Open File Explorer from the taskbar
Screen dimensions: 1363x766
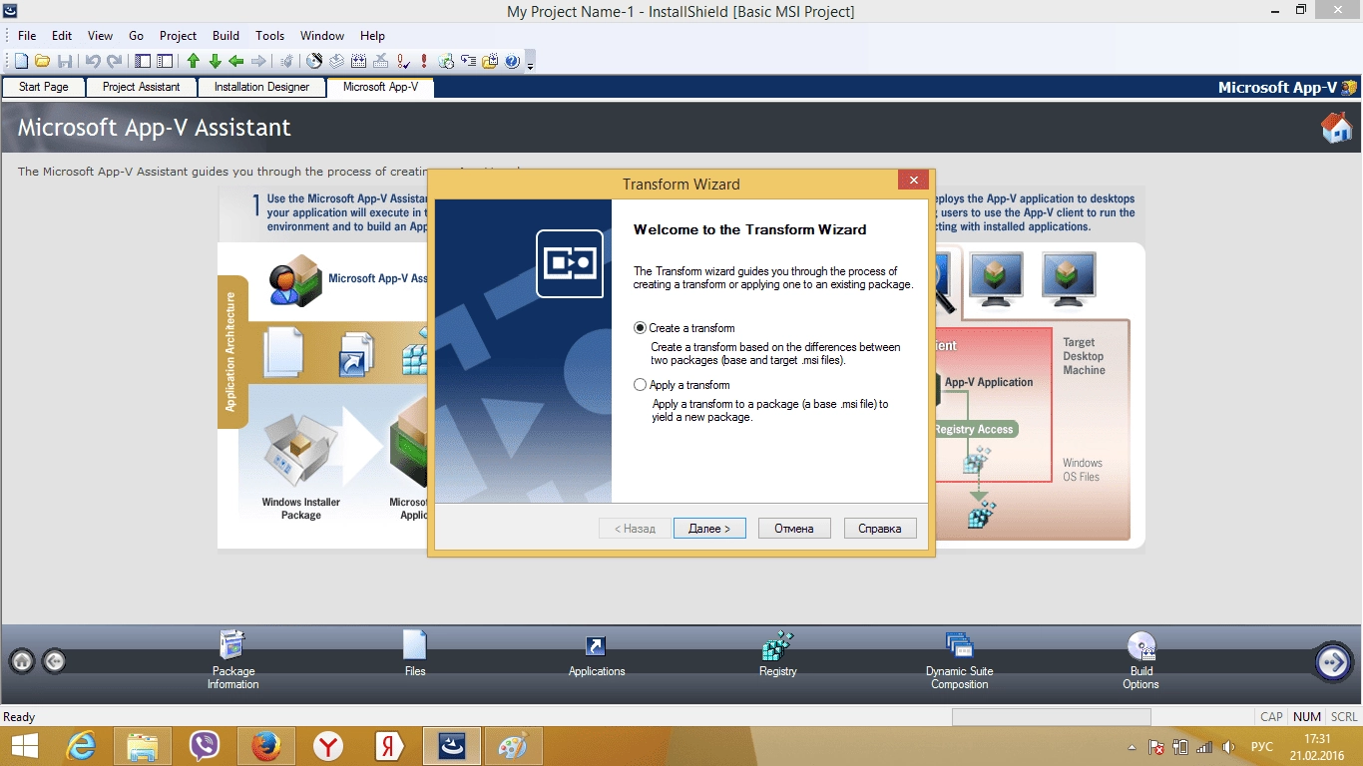coord(143,746)
